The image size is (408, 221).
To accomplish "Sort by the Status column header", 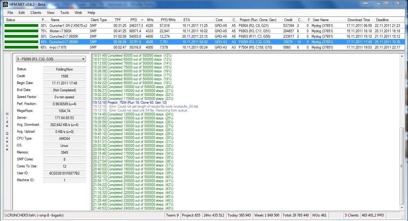I will point(21,20).
